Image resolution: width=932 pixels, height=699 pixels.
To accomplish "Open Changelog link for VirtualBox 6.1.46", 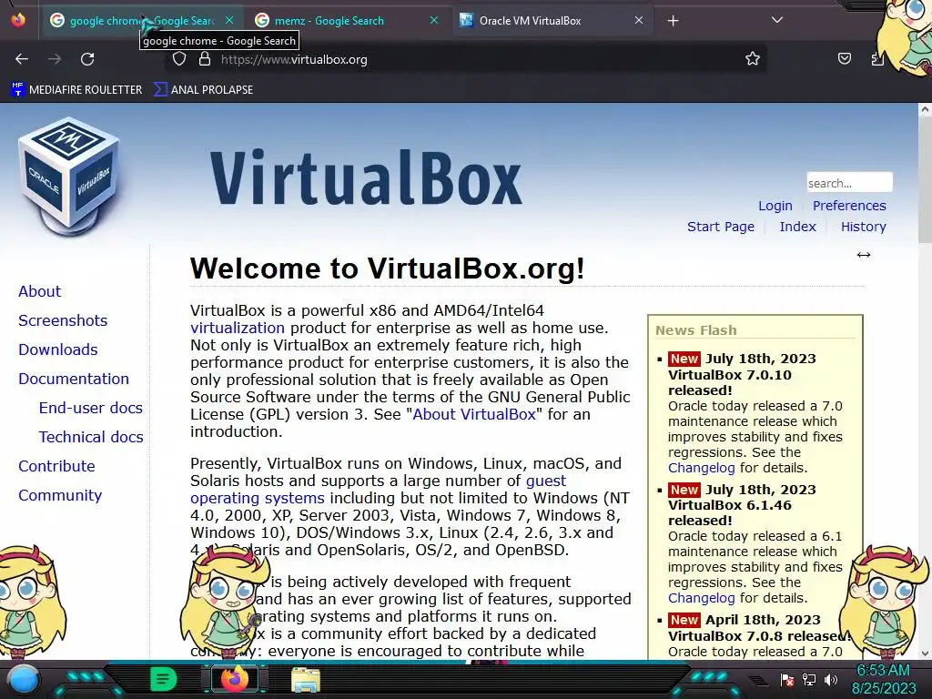I will pyautogui.click(x=702, y=598).
